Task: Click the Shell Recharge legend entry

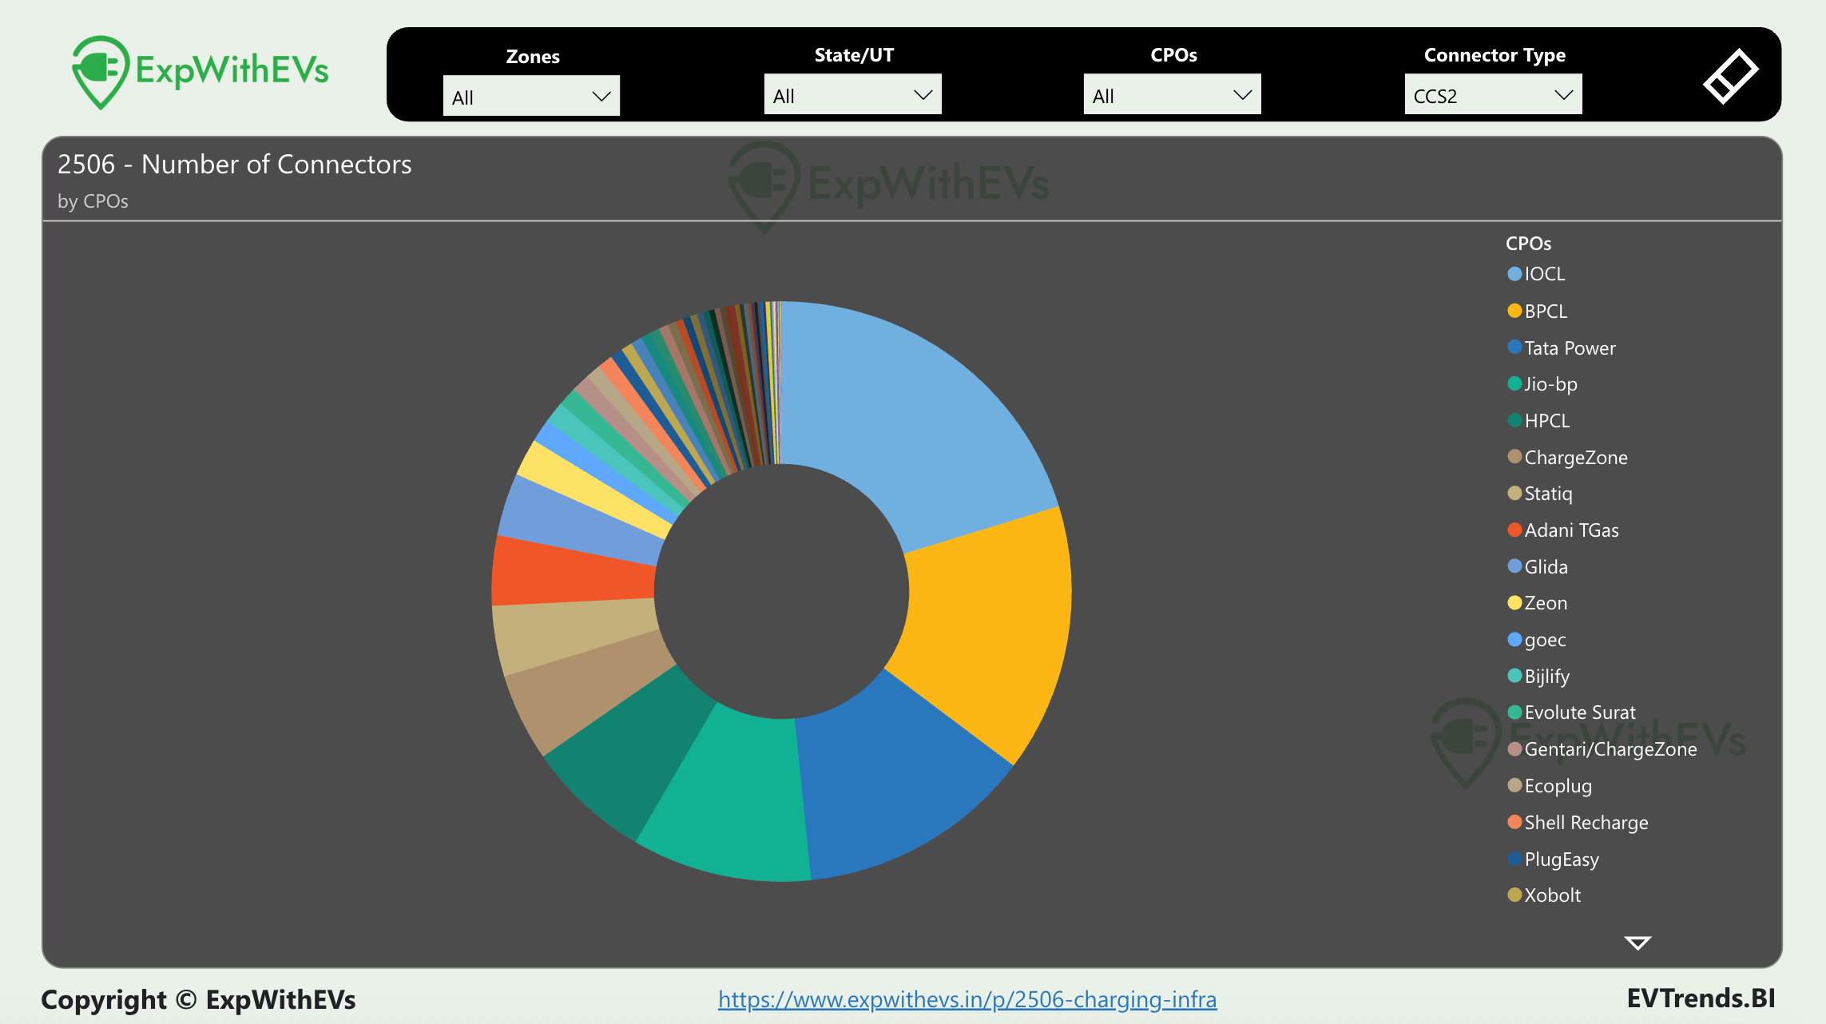Action: click(x=1578, y=823)
